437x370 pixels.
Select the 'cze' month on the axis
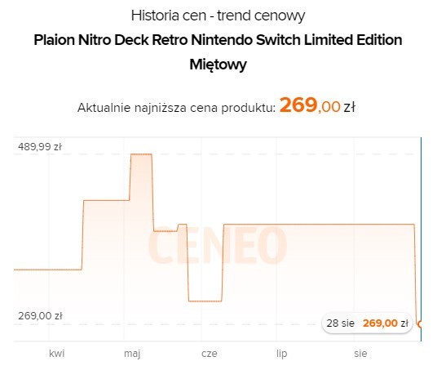click(x=210, y=354)
